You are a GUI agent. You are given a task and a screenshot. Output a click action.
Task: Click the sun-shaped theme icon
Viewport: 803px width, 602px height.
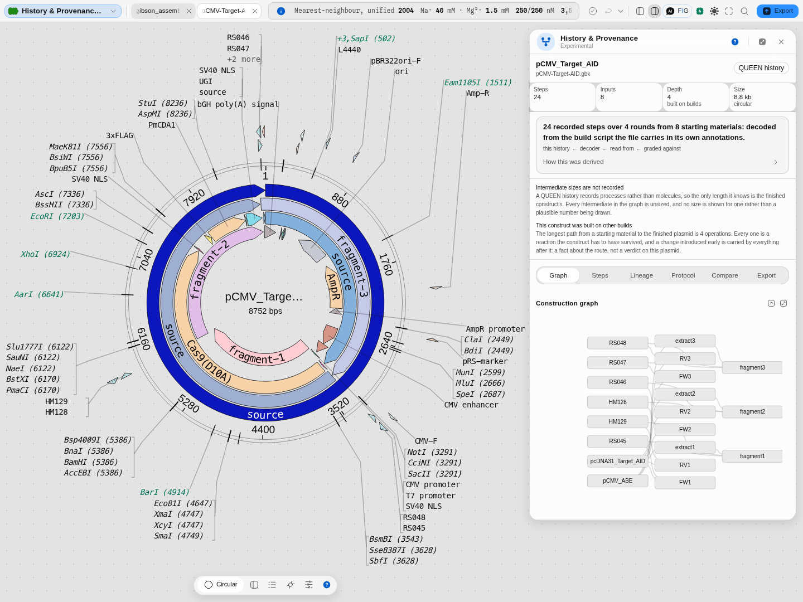coord(714,11)
